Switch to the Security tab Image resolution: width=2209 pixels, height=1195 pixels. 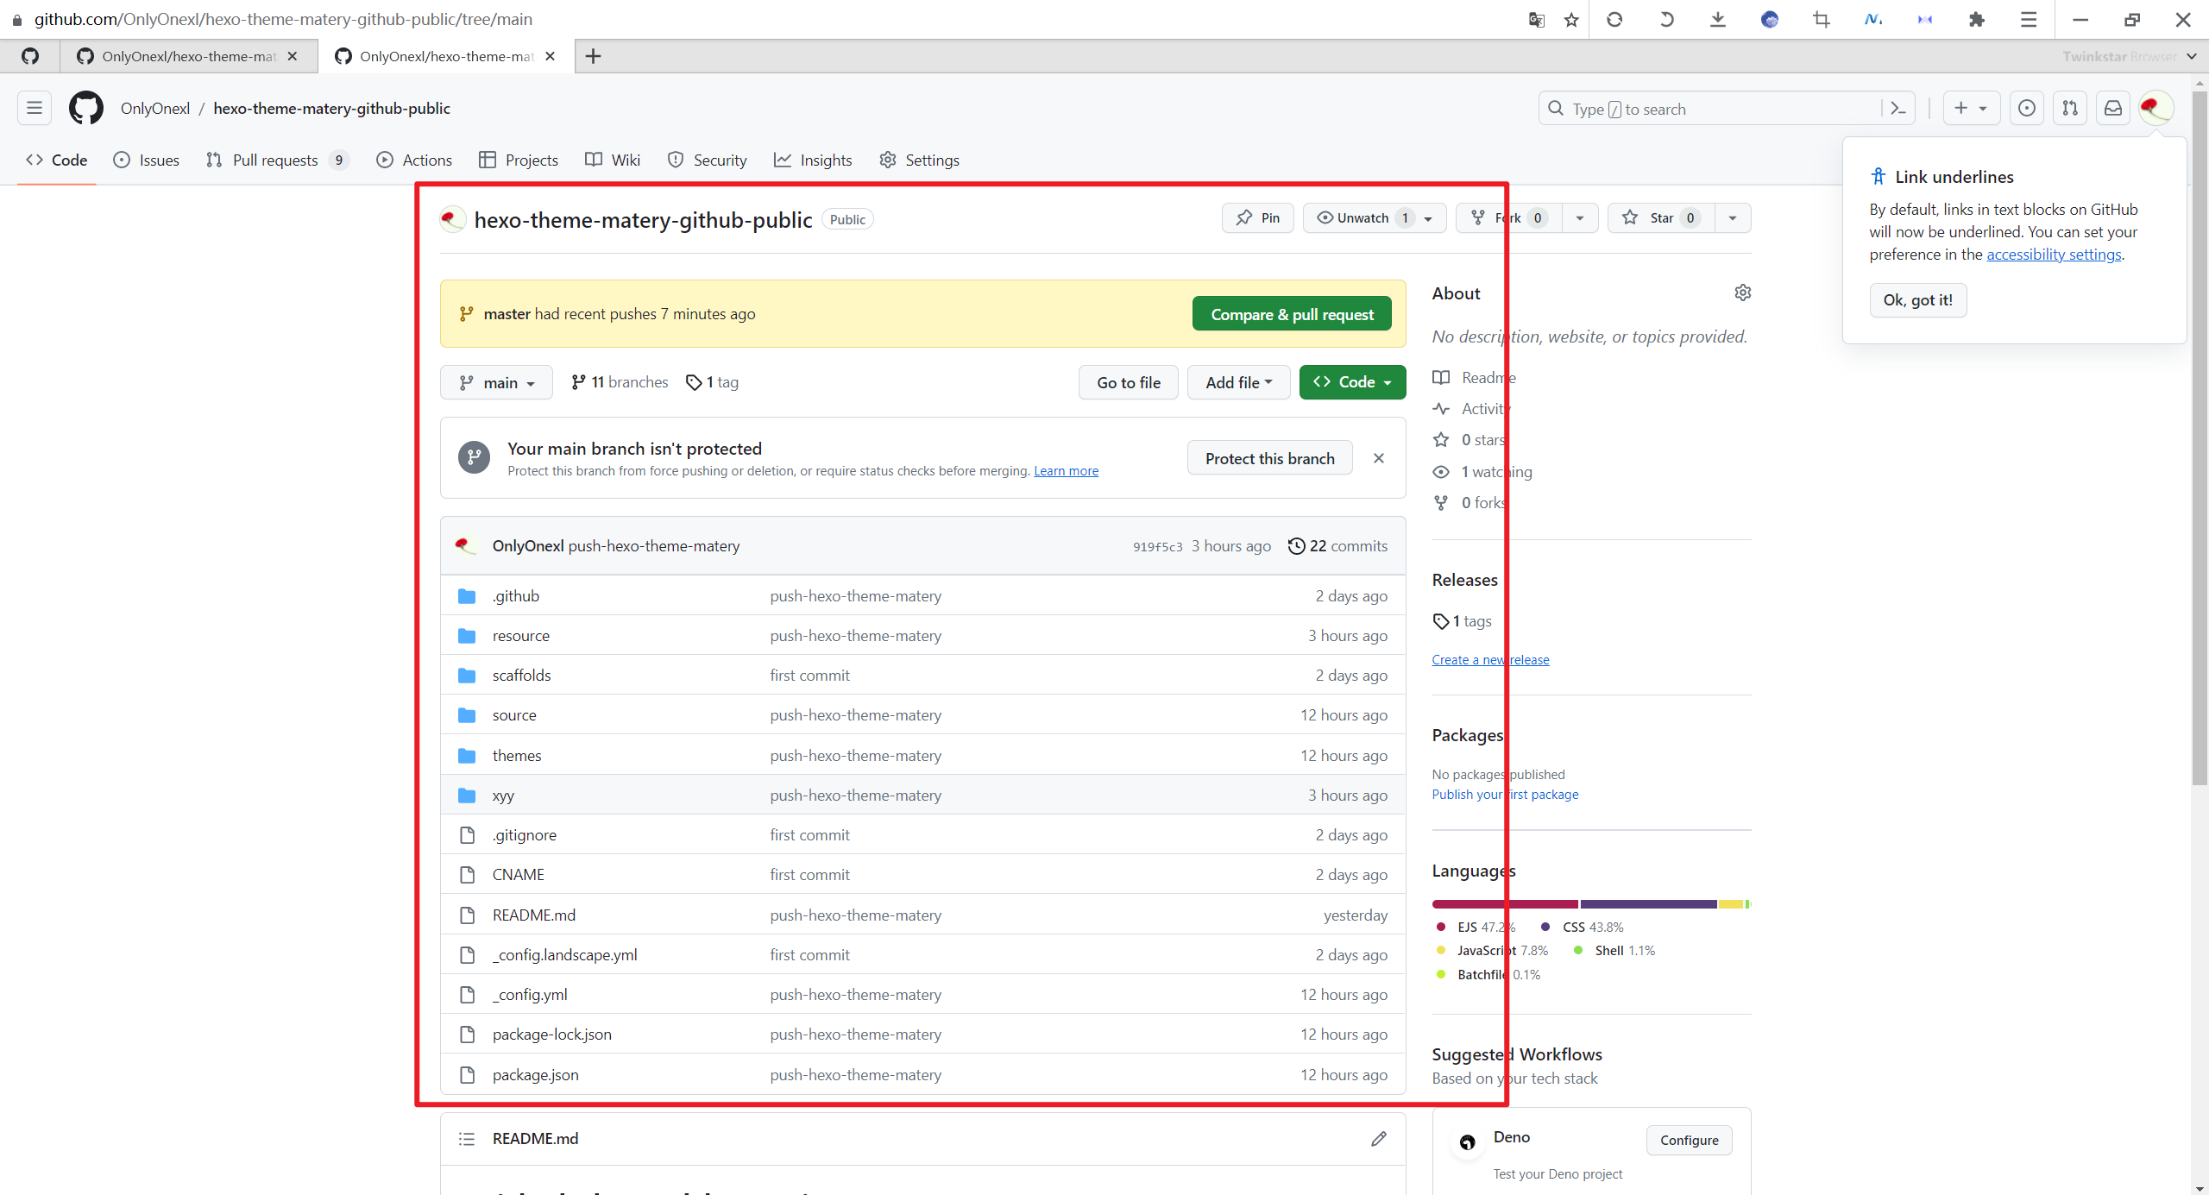tap(707, 160)
